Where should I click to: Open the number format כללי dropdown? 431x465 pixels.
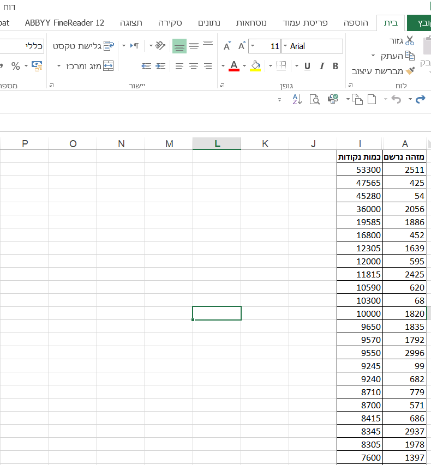click(x=21, y=46)
